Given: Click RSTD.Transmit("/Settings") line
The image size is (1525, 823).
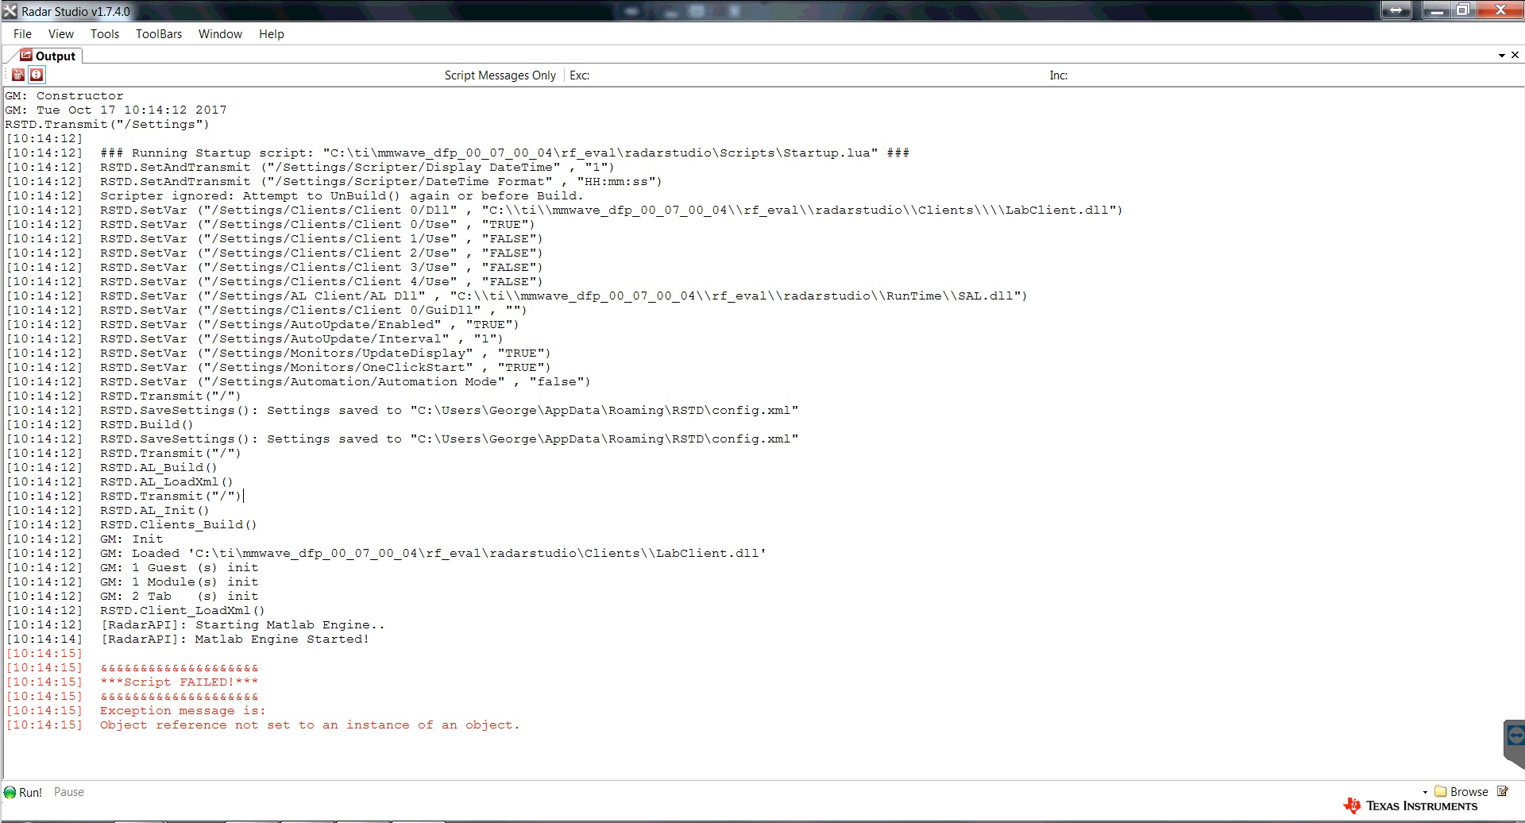Looking at the screenshot, I should [107, 124].
